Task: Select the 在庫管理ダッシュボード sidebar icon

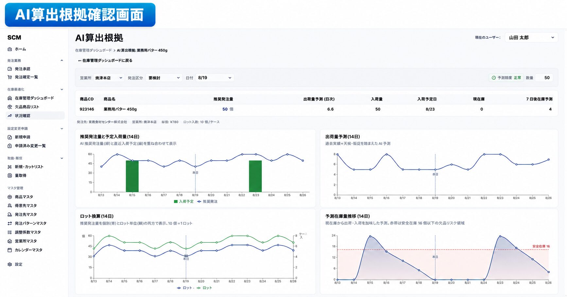Action: pyautogui.click(x=10, y=98)
